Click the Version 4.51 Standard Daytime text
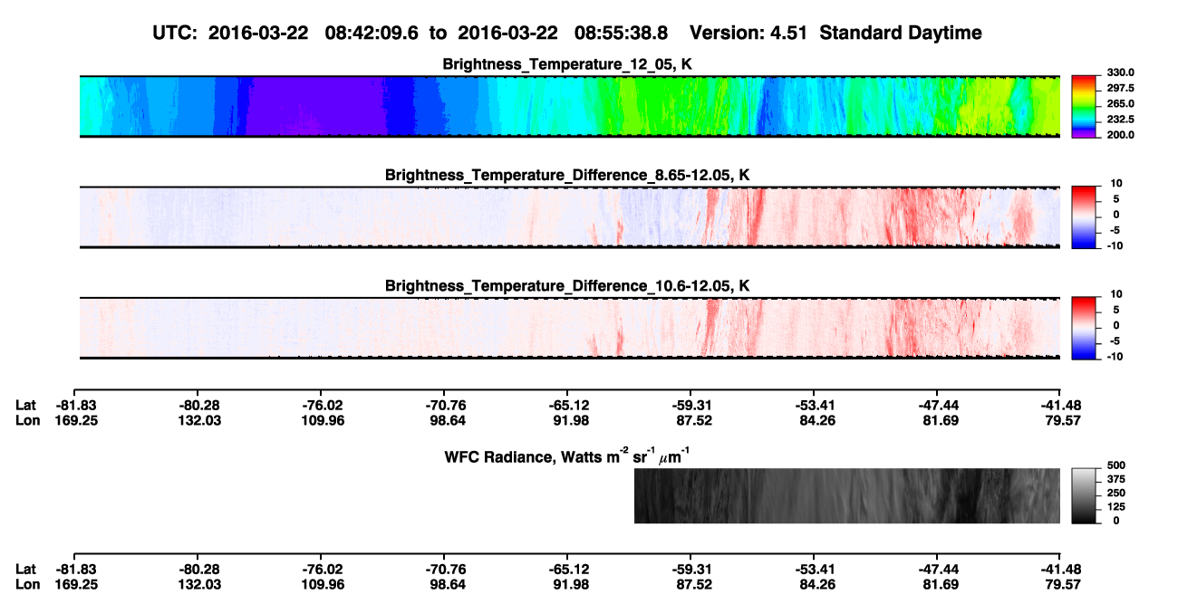The height and width of the screenshot is (604, 1178). coord(835,33)
